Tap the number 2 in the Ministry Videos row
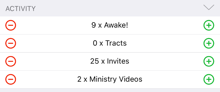This screenshot has width=220, height=92. click(79, 79)
